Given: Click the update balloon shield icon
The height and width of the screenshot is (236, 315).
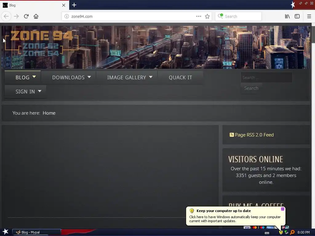Looking at the screenshot, I should point(192,211).
